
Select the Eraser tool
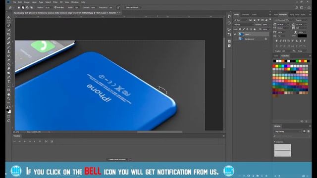pos(8,60)
